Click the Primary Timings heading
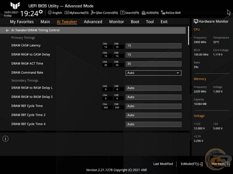The image size is (233, 174). (x=23, y=38)
